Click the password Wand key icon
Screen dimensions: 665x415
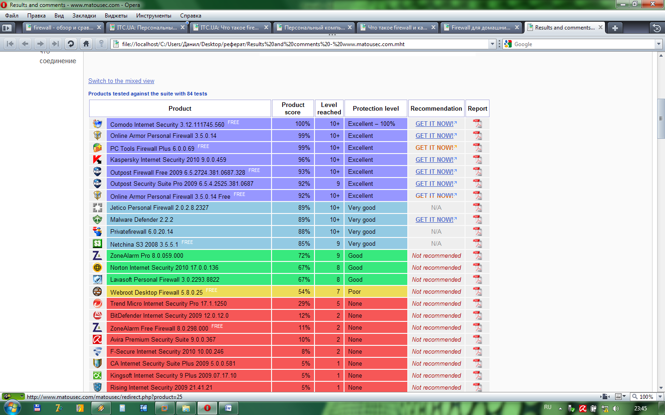(101, 44)
